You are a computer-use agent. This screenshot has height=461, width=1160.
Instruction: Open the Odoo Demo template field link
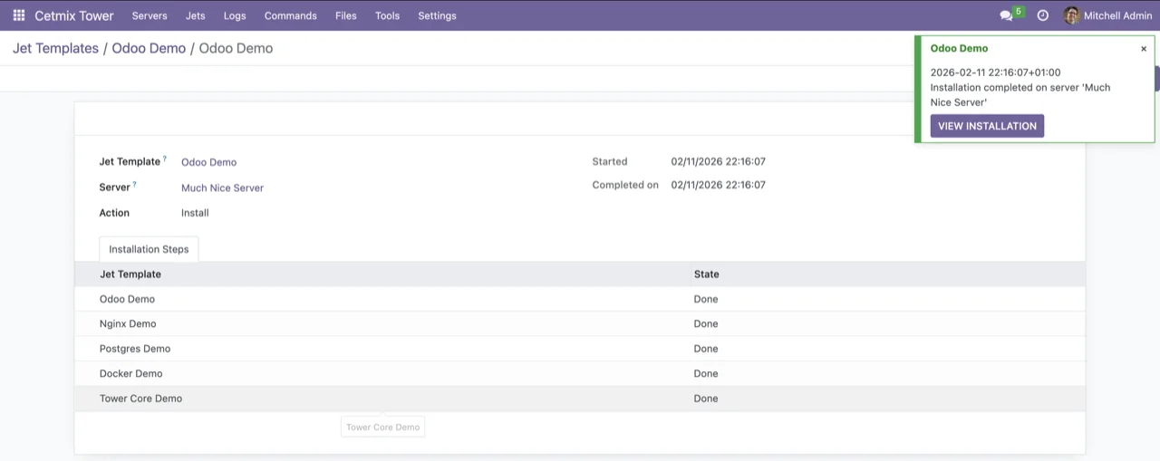(208, 162)
